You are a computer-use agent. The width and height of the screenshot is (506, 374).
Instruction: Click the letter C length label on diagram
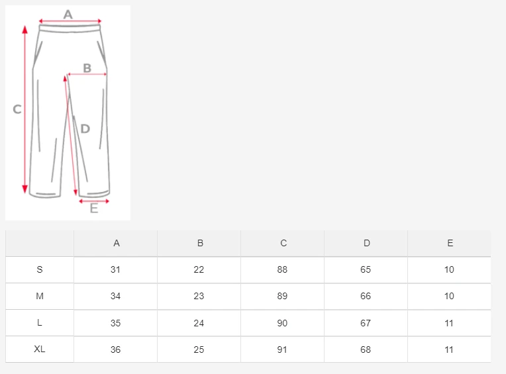coord(17,109)
